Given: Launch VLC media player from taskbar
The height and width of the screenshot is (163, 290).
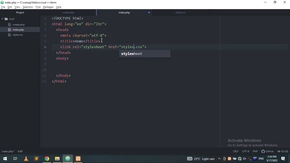Looking at the screenshot, I should pyautogui.click(x=26, y=159).
